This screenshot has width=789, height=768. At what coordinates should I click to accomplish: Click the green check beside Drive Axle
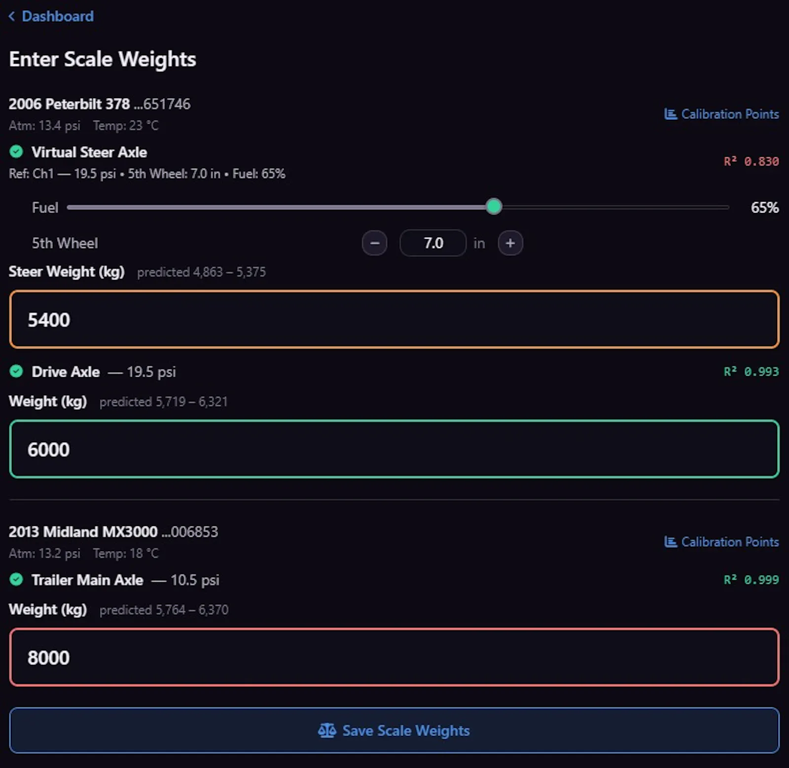(x=16, y=371)
